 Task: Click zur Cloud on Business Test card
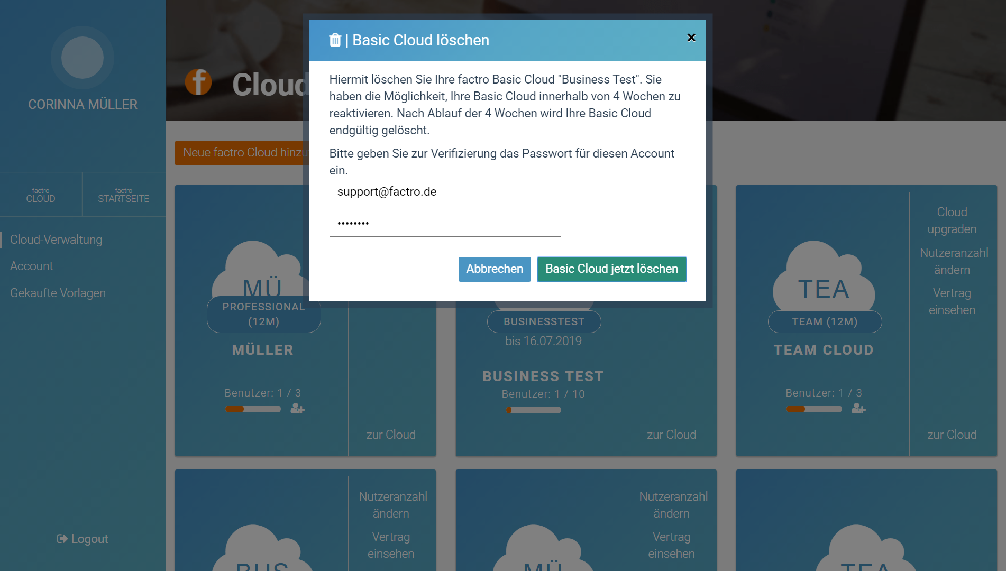[671, 435]
